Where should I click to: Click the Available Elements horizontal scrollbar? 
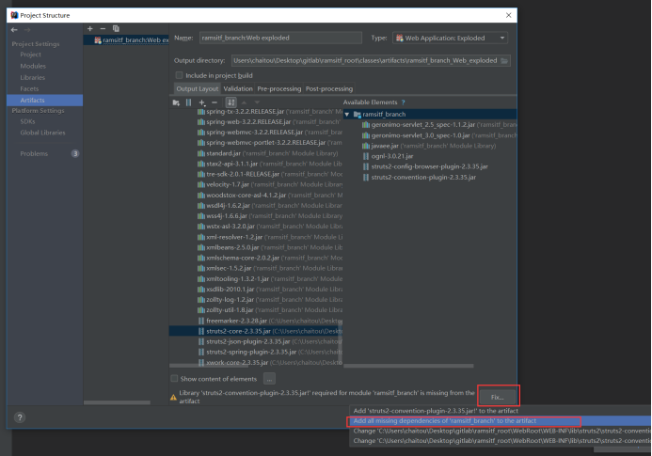(408, 366)
